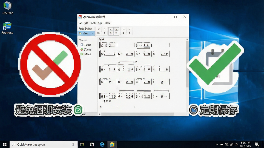Click the folder icon beside View
264x148 pixels.
coord(80,33)
